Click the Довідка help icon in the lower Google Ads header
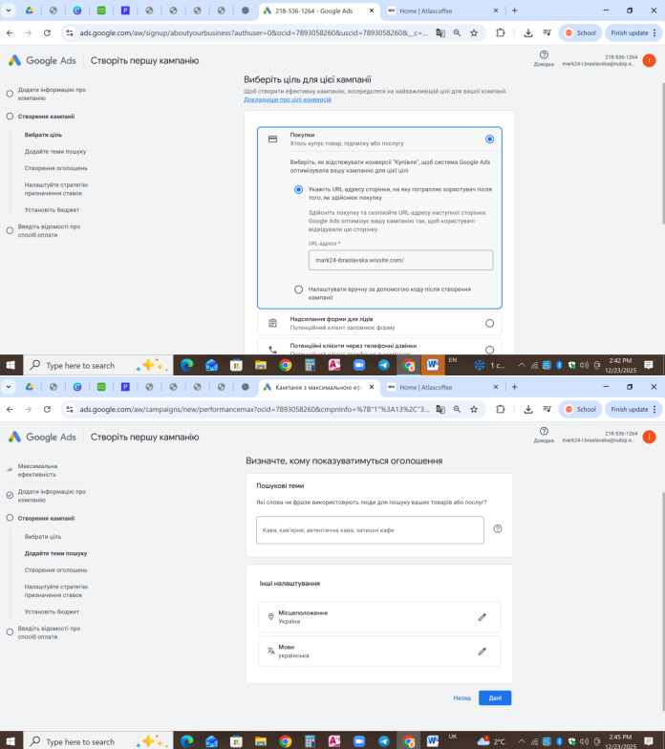 click(544, 432)
